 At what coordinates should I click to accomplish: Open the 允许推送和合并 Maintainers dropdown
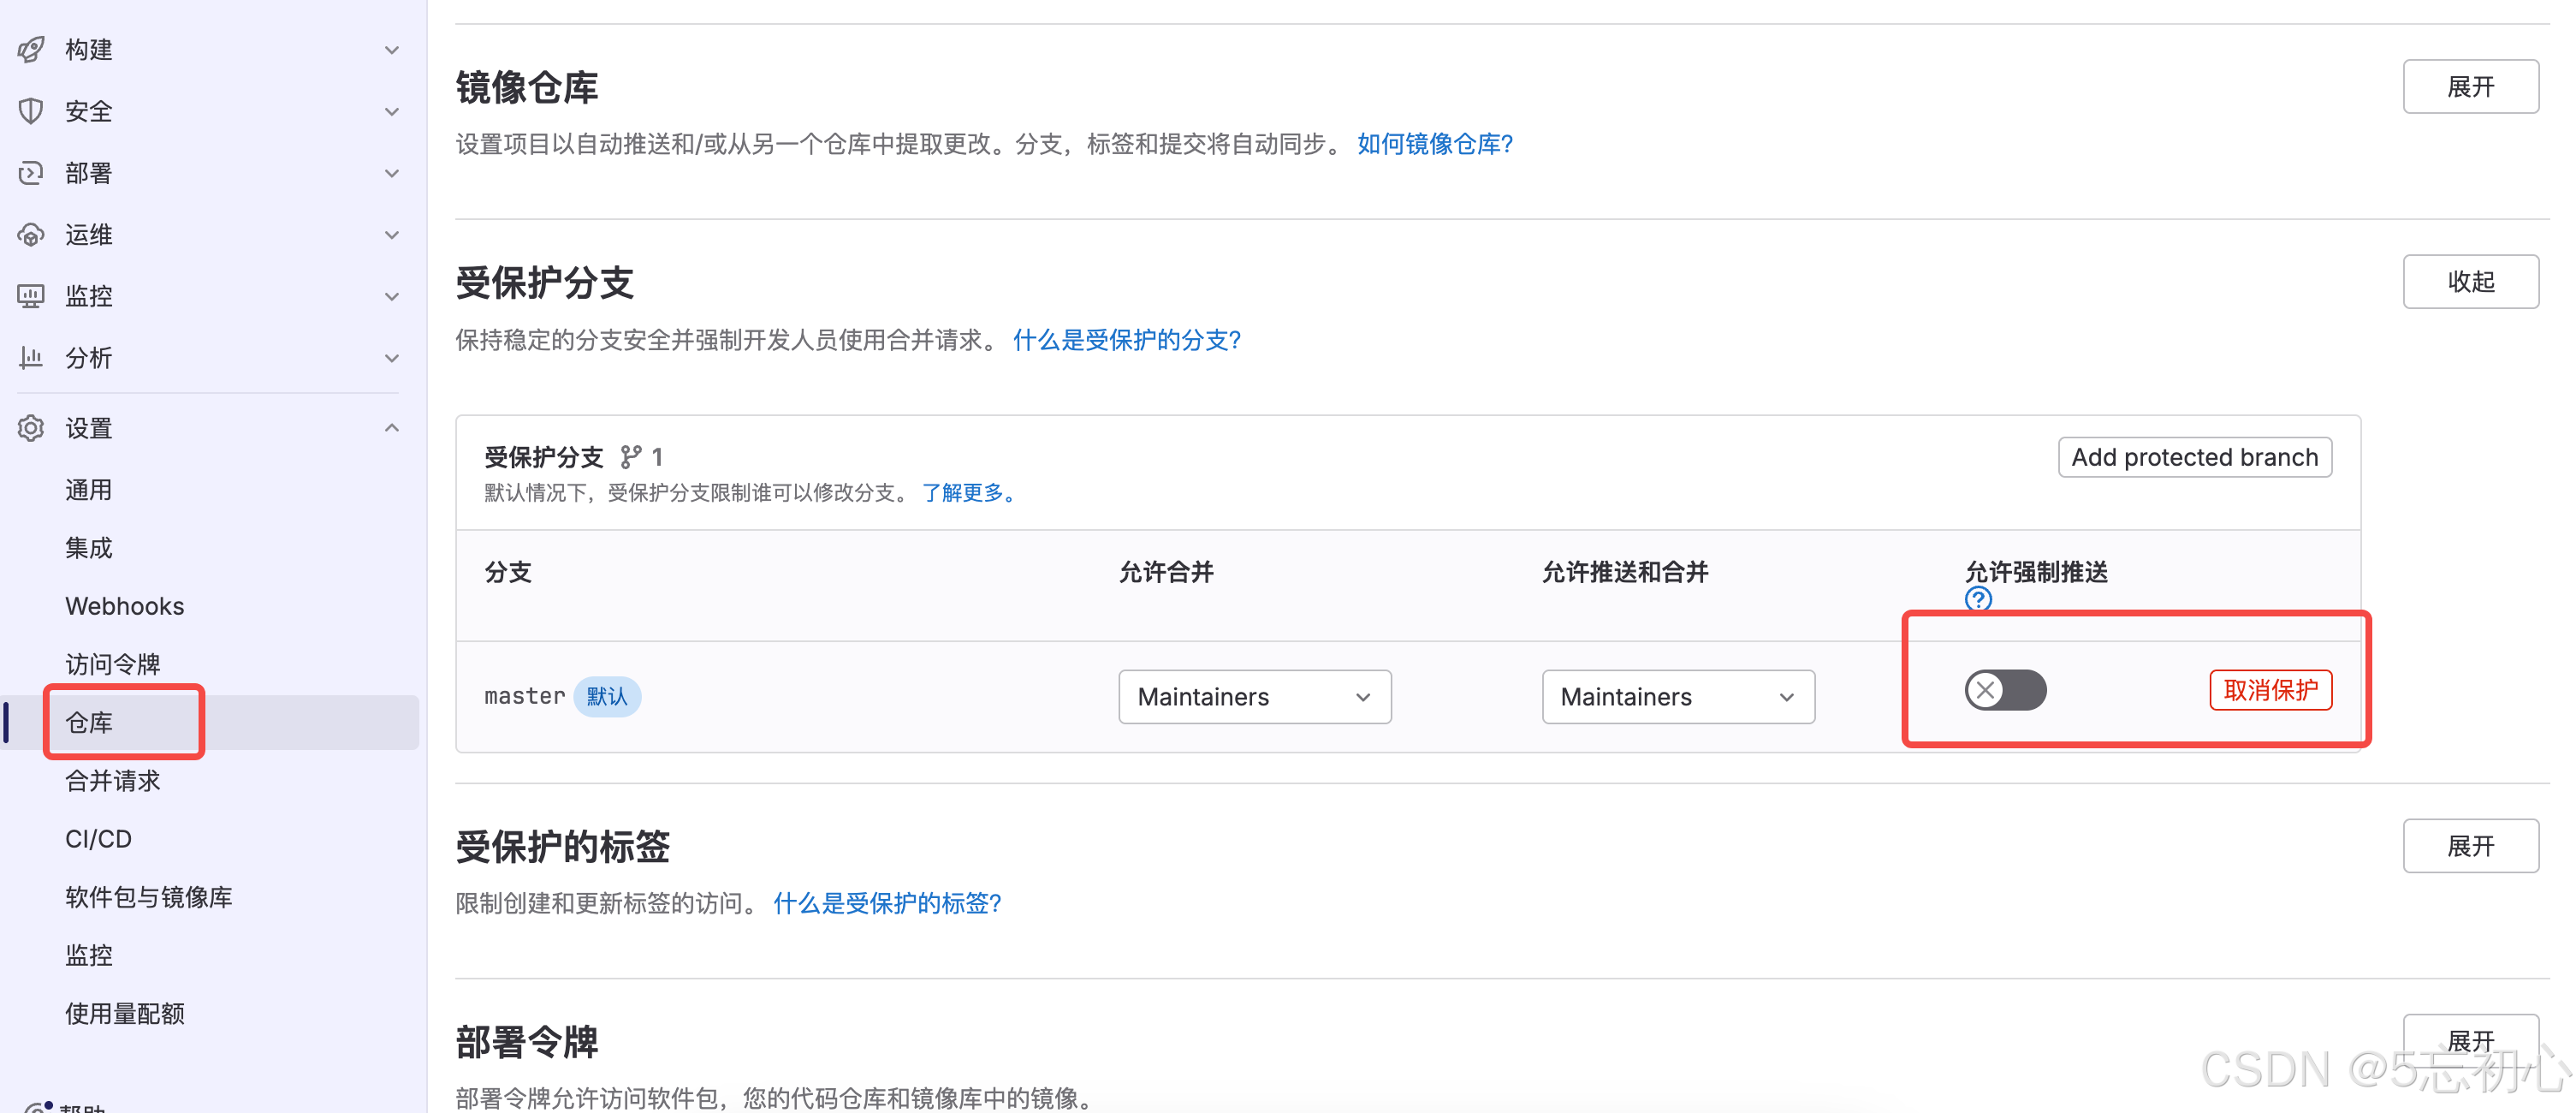[x=1678, y=697]
